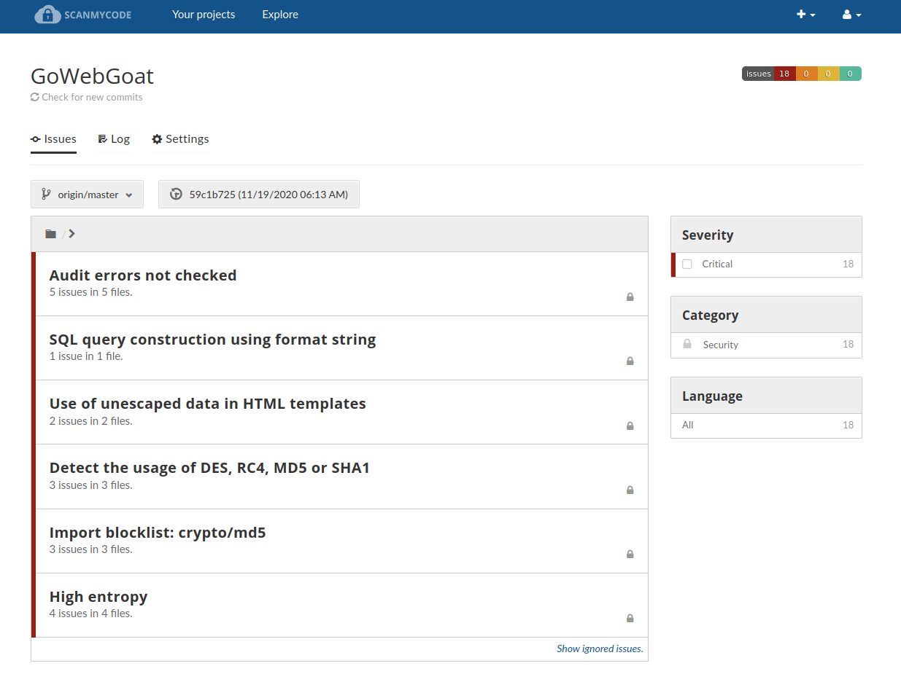Click lock icon on Audit errors row

click(x=630, y=297)
